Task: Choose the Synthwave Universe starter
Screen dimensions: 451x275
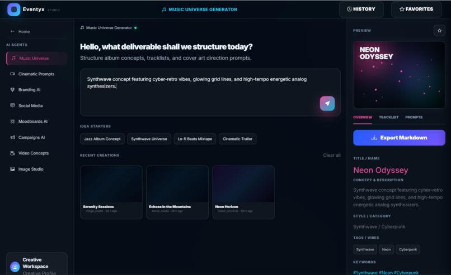Action: [149, 139]
